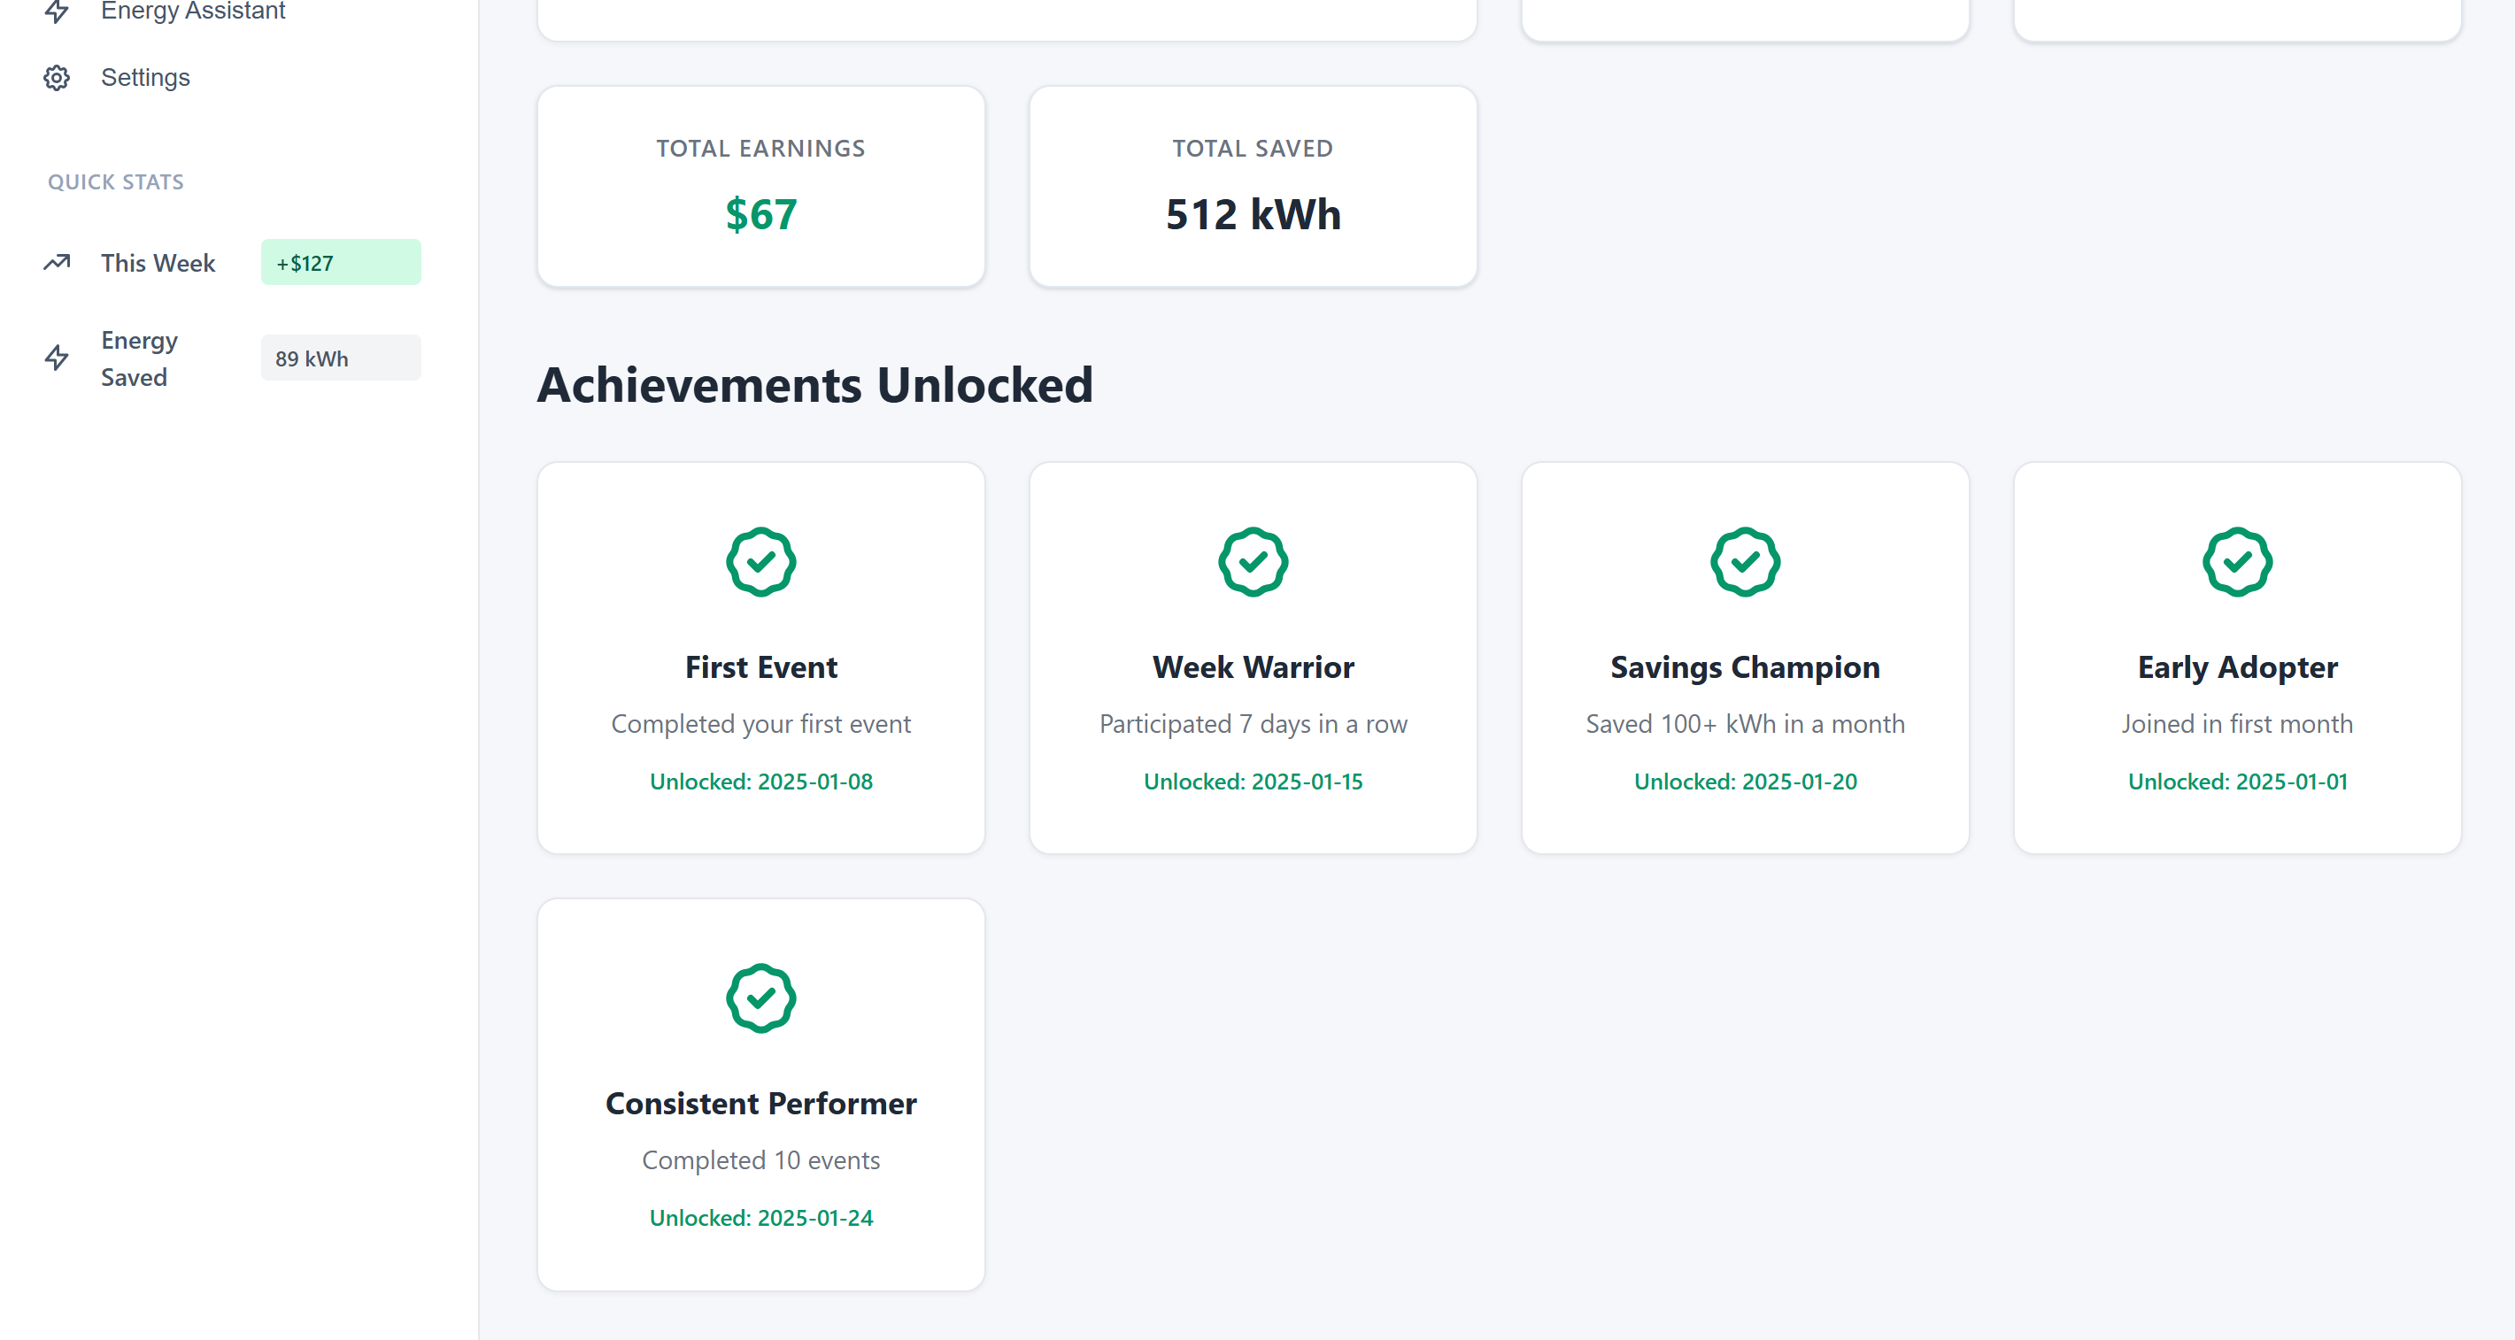Click the Energy Saved lightning icon

click(x=57, y=358)
